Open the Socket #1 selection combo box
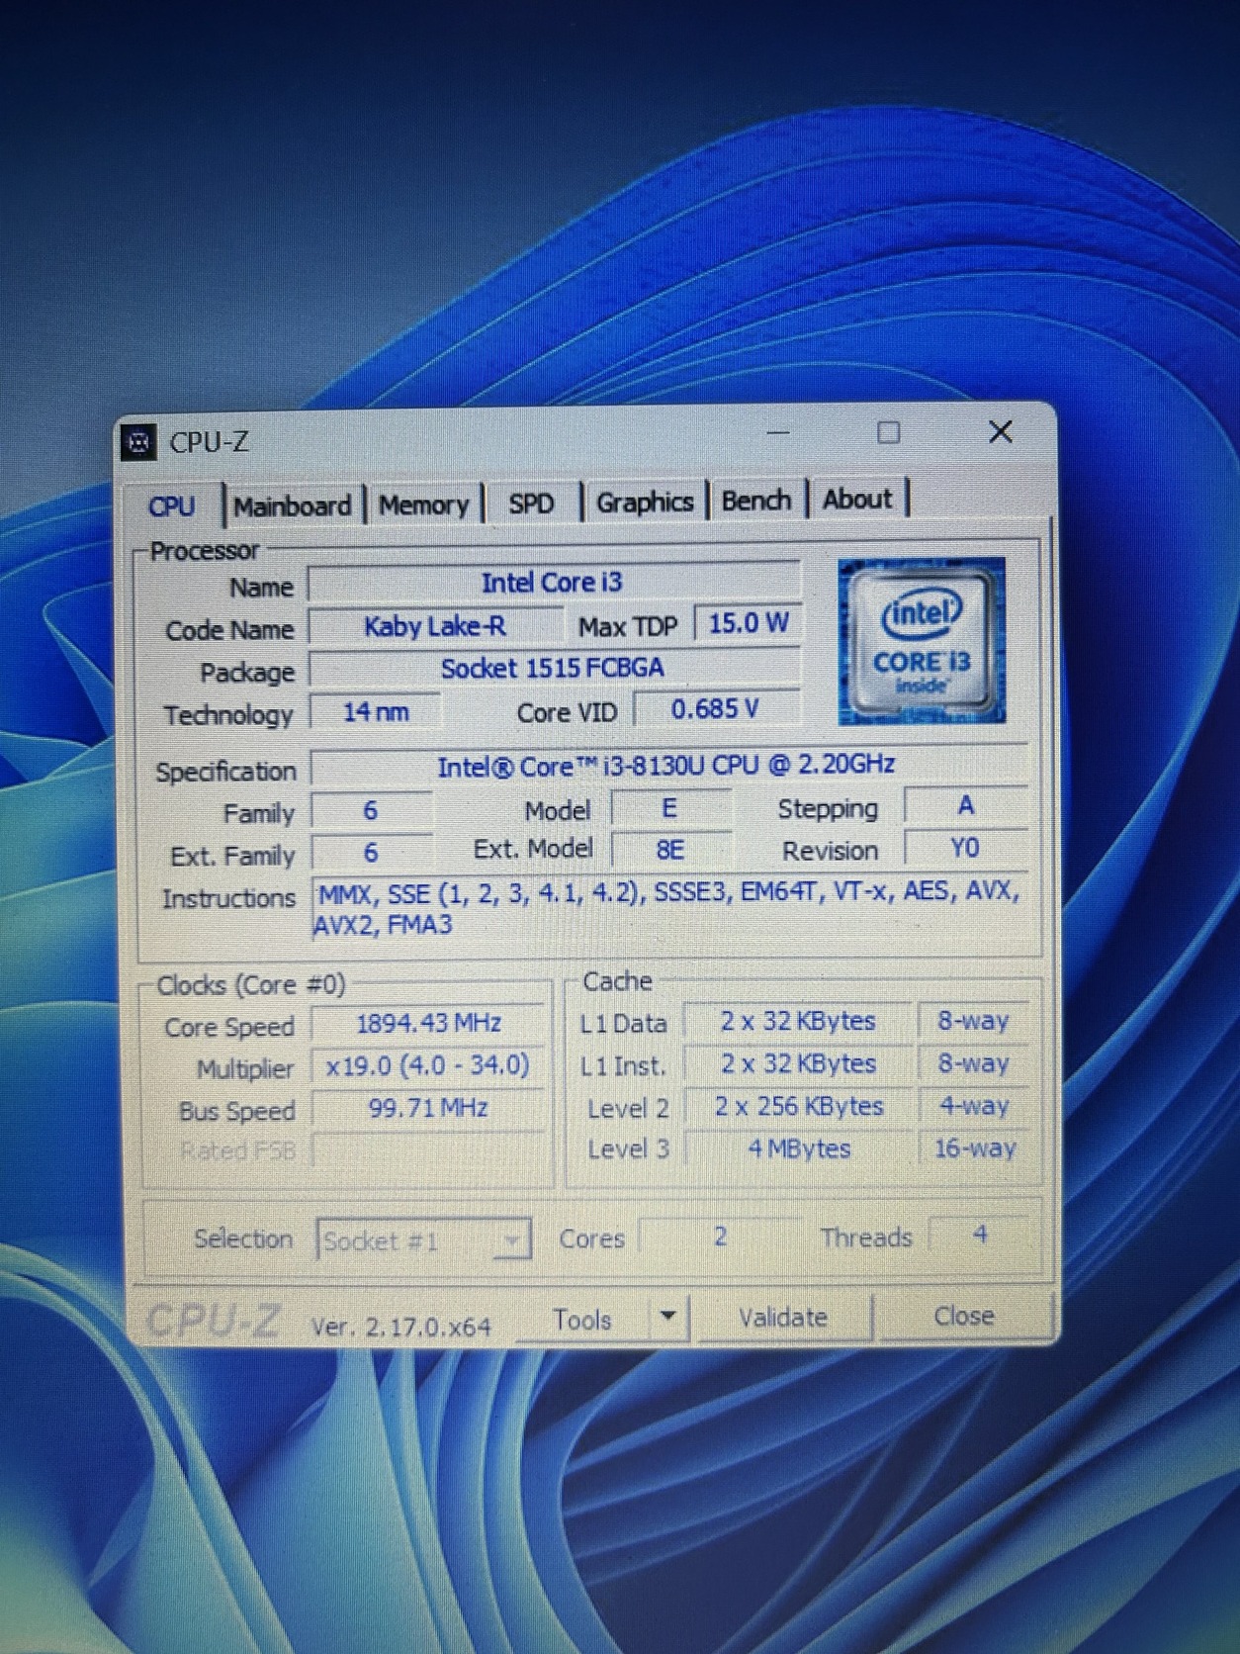Viewport: 1240px width, 1654px height. (424, 1240)
